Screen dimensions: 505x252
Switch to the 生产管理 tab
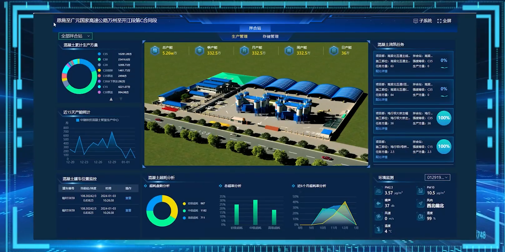pos(240,37)
